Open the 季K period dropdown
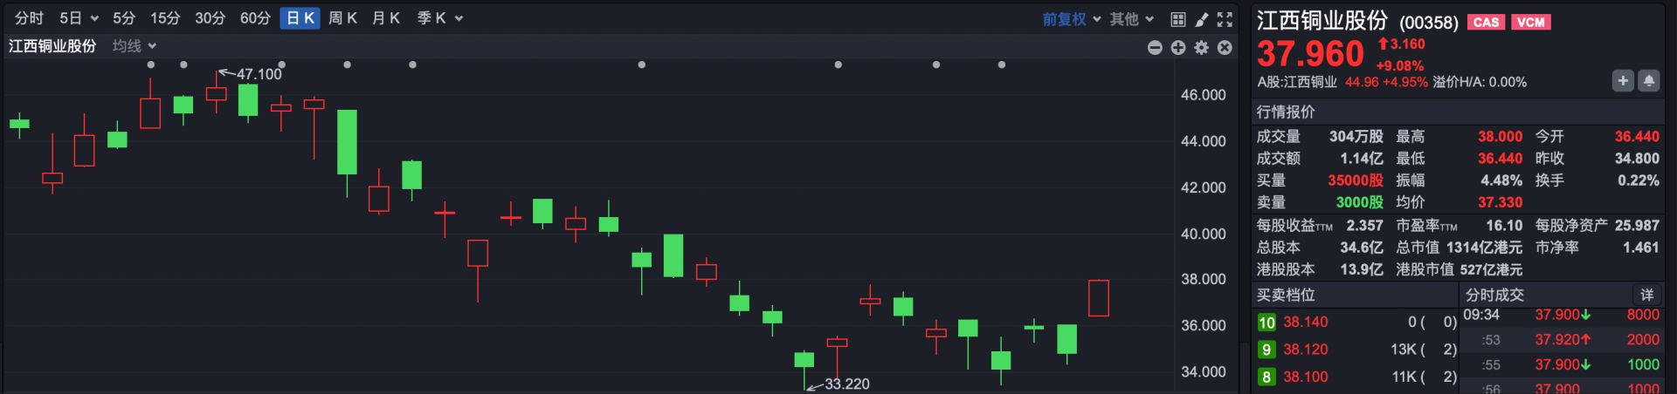 [439, 18]
